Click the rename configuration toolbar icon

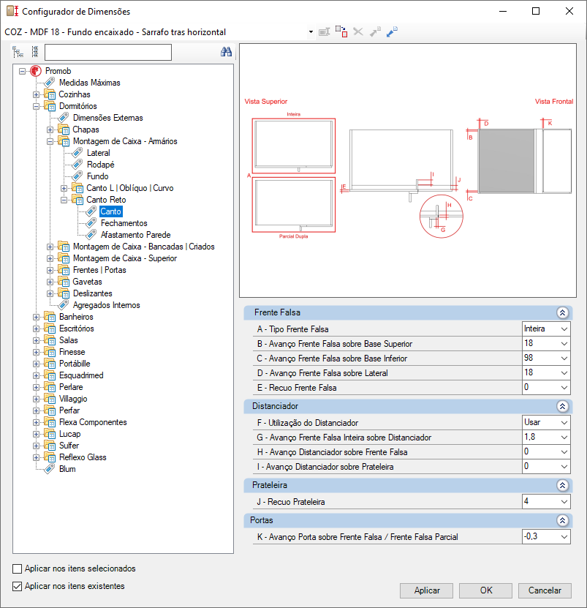pos(324,32)
